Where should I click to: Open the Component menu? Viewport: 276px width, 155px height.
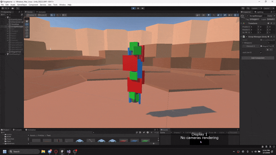coord(33,5)
